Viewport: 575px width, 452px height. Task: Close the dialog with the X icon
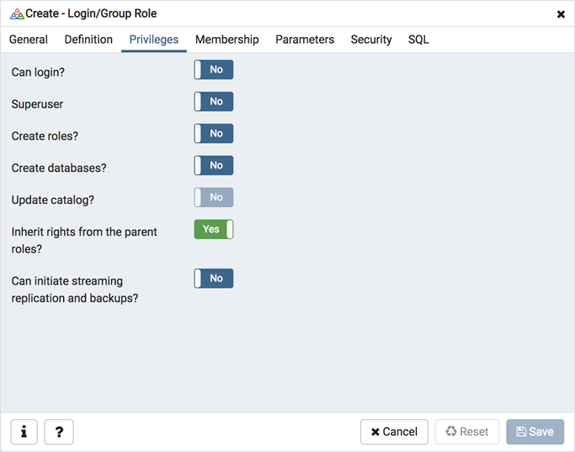point(561,14)
